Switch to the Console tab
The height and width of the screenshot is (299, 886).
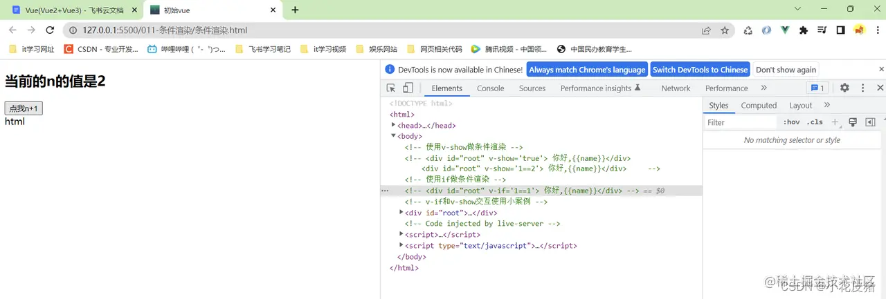(491, 88)
